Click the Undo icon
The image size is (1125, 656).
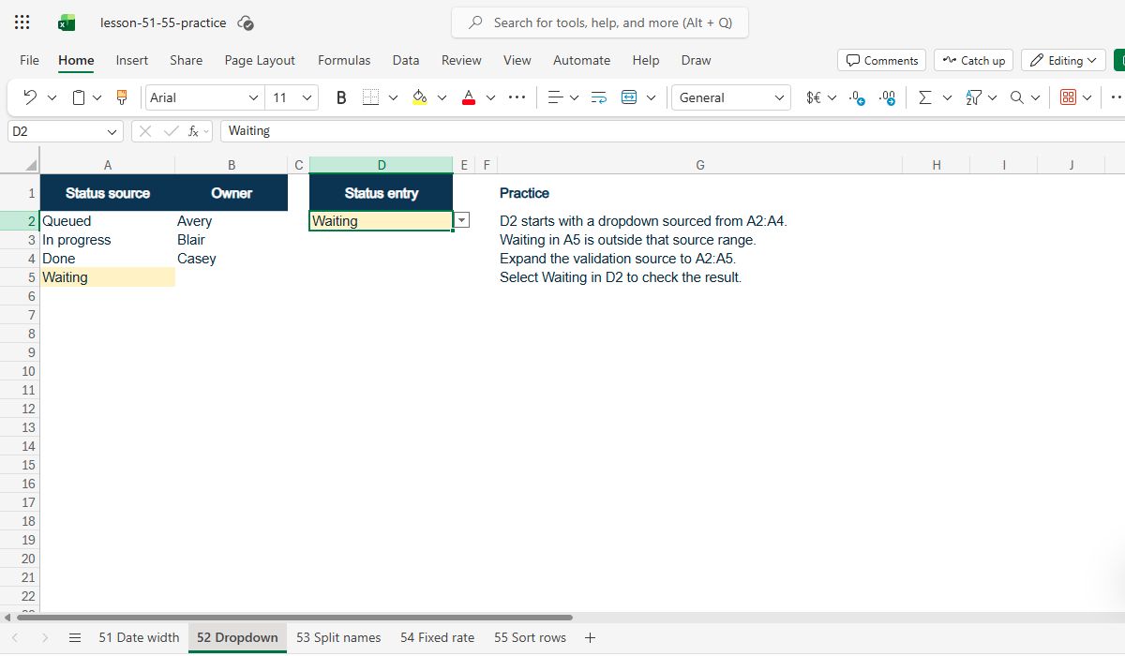(x=30, y=97)
